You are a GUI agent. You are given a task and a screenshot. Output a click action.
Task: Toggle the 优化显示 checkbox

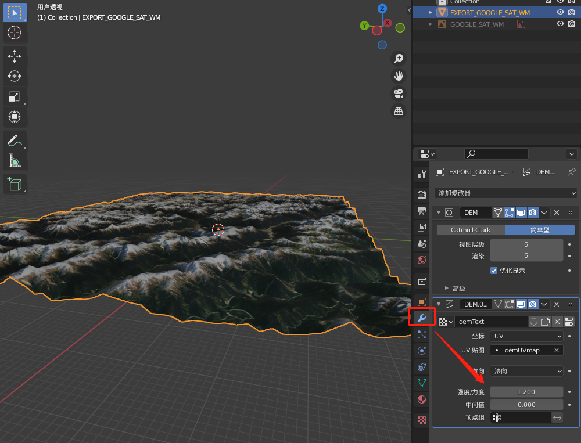click(494, 271)
